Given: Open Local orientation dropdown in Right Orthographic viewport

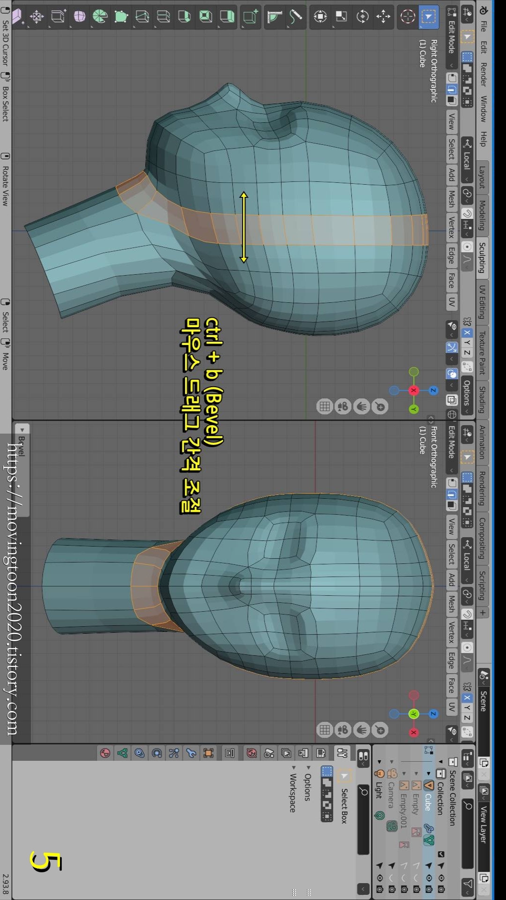Looking at the screenshot, I should pyautogui.click(x=467, y=160).
